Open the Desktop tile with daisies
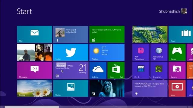Image resolution: width=193 pixels, height=108 pixels. click(x=34, y=88)
